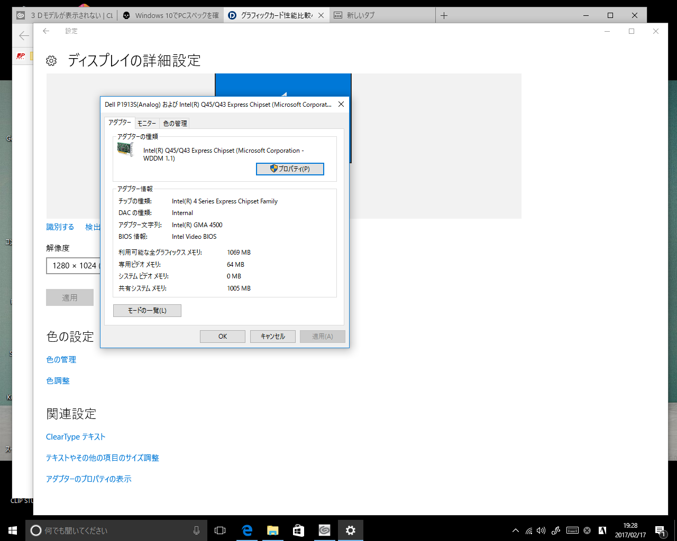Open the clock showing 19:28
Image resolution: width=677 pixels, height=541 pixels.
(x=630, y=530)
